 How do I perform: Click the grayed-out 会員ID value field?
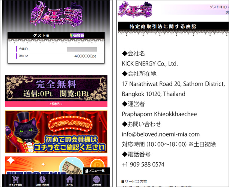(x=82, y=49)
